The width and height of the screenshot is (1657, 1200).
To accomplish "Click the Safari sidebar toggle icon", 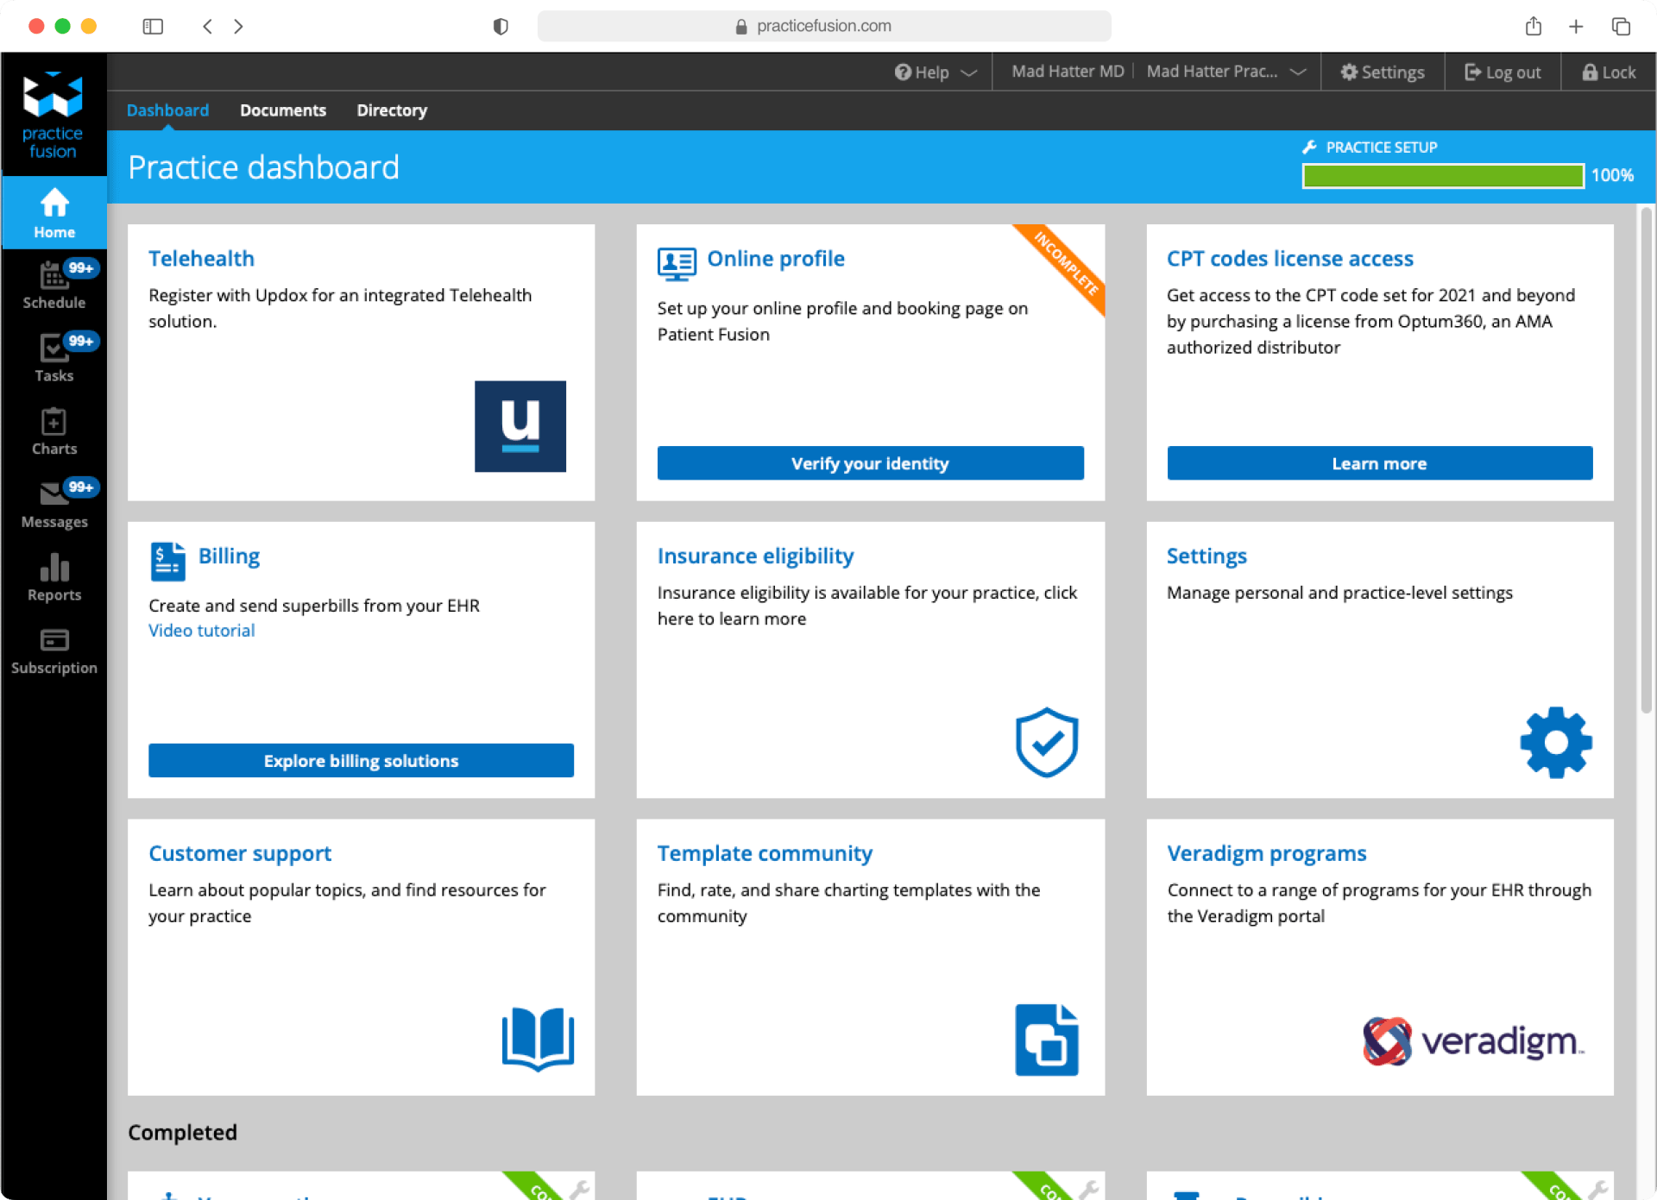I will (x=153, y=26).
